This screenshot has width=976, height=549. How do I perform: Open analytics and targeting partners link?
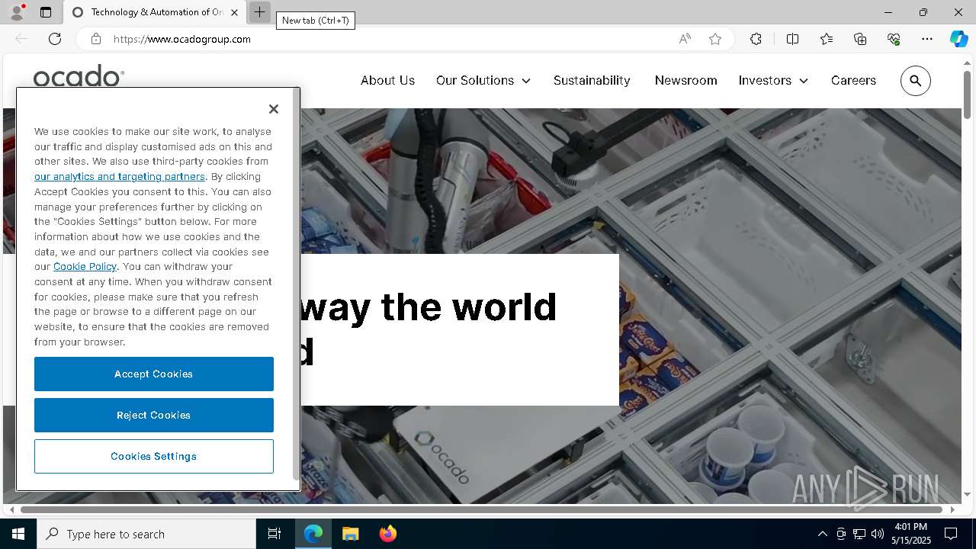click(120, 176)
